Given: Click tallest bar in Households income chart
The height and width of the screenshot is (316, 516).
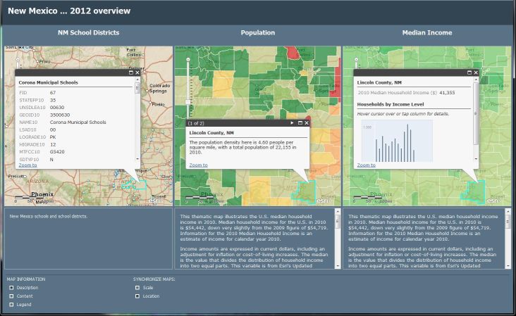Looking at the screenshot, I should click(407, 143).
